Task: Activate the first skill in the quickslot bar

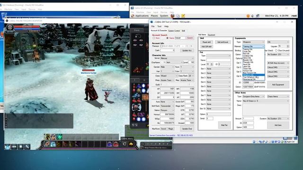Action: pos(46,144)
